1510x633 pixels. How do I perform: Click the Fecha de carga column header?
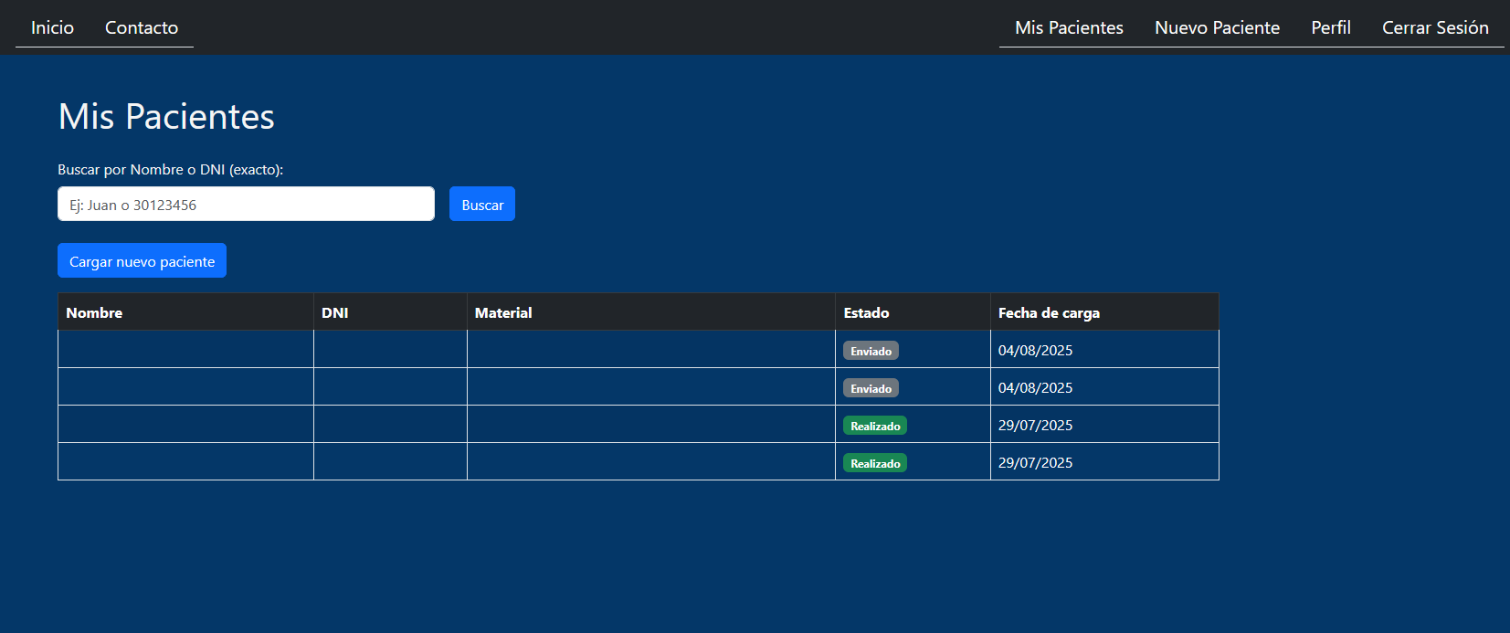1049,312
